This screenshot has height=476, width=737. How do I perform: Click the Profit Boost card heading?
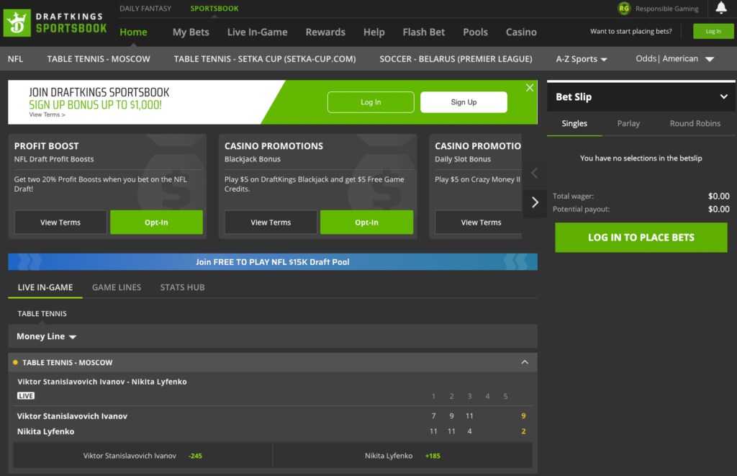(47, 146)
